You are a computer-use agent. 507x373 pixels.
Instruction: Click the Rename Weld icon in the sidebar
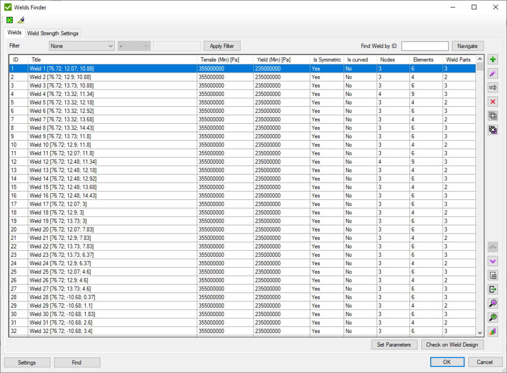[x=493, y=88]
